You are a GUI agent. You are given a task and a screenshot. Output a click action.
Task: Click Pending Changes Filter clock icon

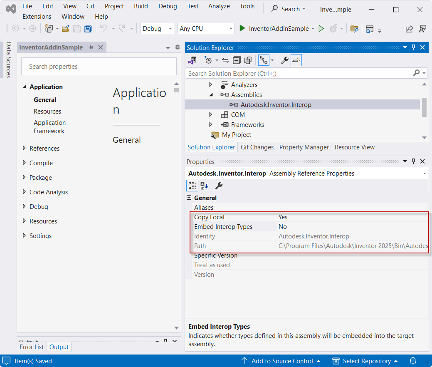coord(208,60)
